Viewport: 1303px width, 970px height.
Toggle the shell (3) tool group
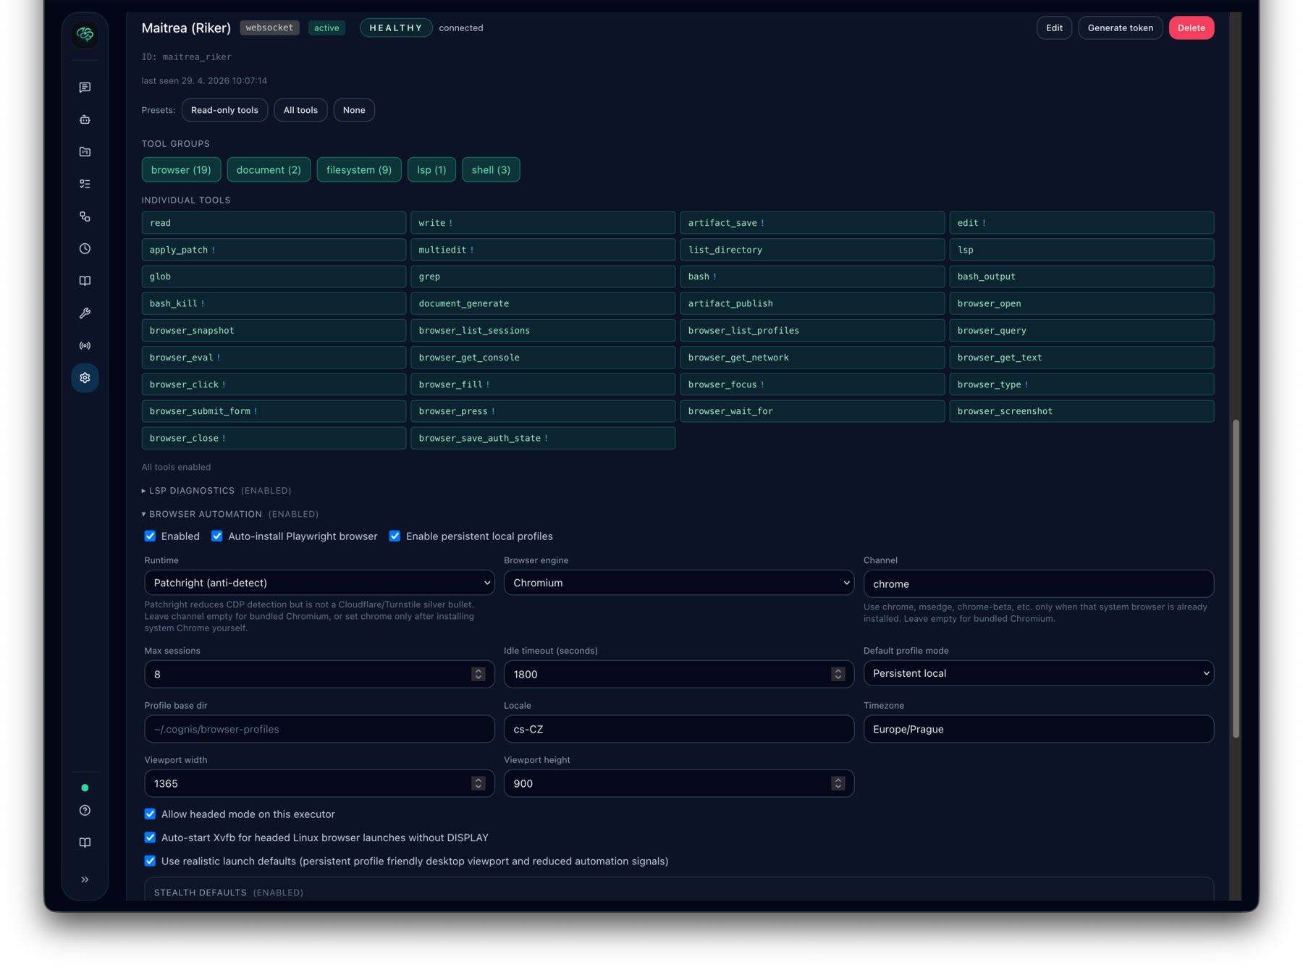click(491, 169)
